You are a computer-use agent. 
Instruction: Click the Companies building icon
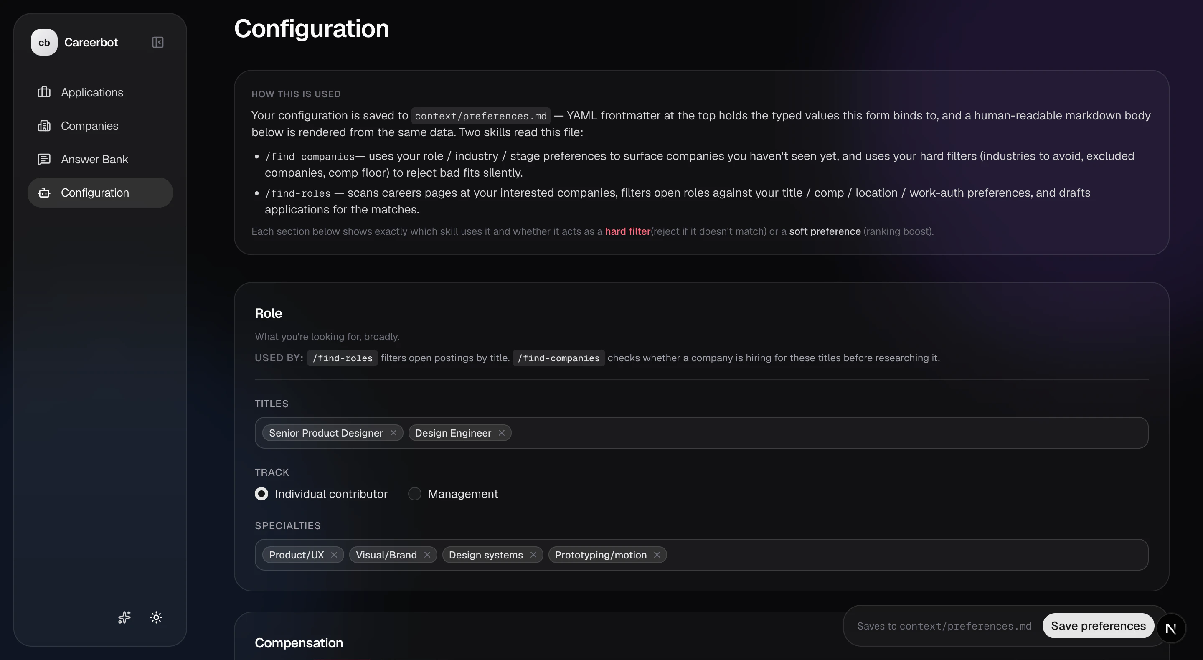(44, 126)
